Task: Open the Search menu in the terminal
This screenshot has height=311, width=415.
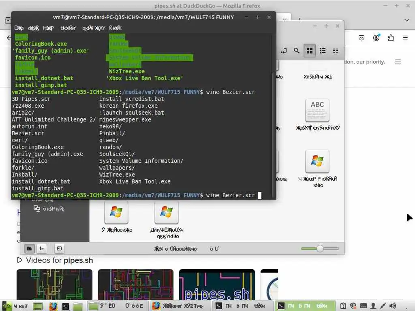Action: [68, 28]
